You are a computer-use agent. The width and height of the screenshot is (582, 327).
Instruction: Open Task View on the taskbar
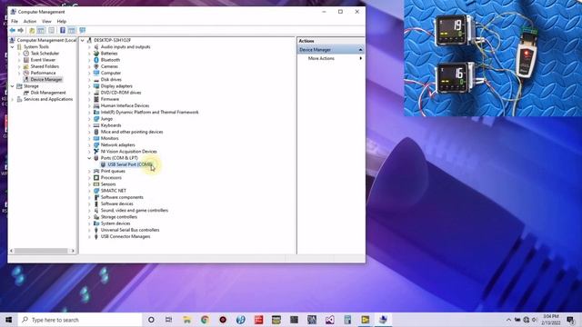pos(168,320)
